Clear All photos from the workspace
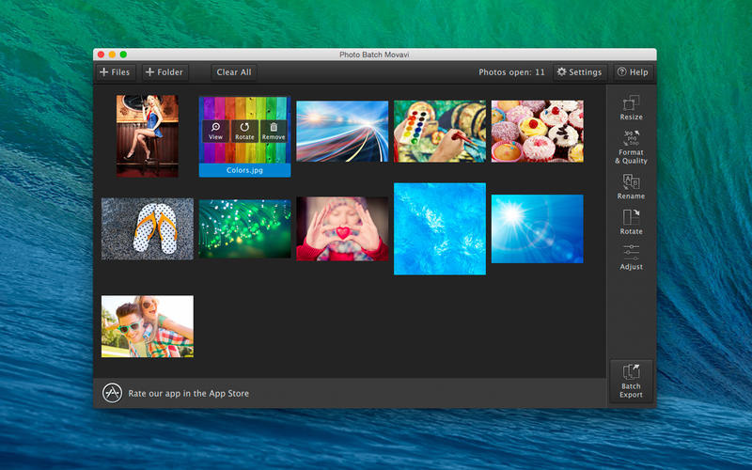Screen dimensions: 752x470 tap(233, 72)
